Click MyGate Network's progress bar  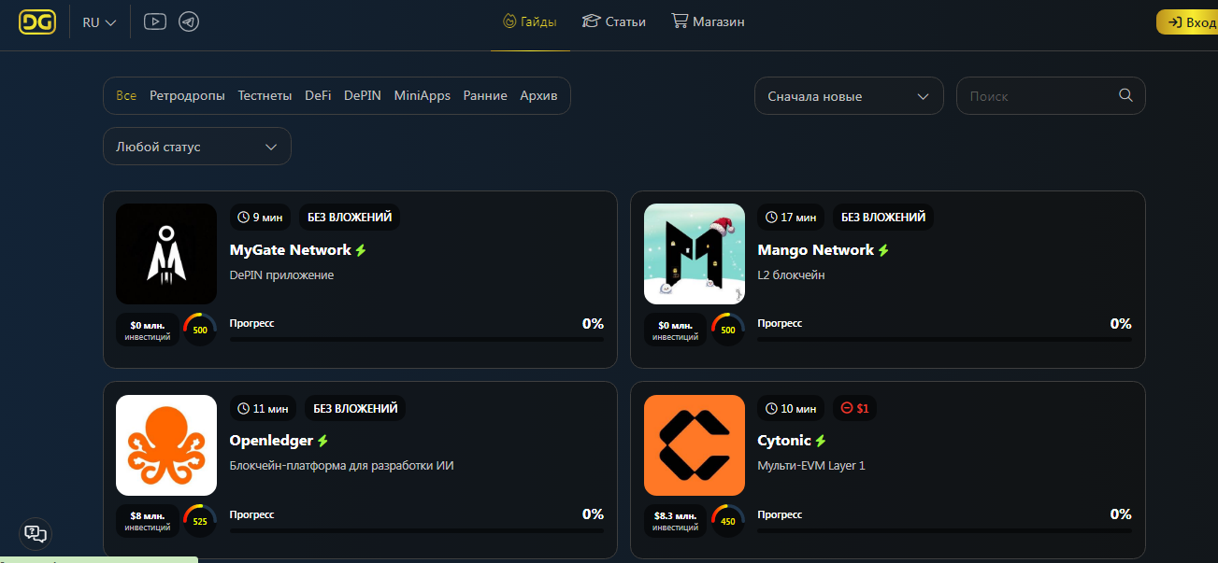[x=417, y=339]
